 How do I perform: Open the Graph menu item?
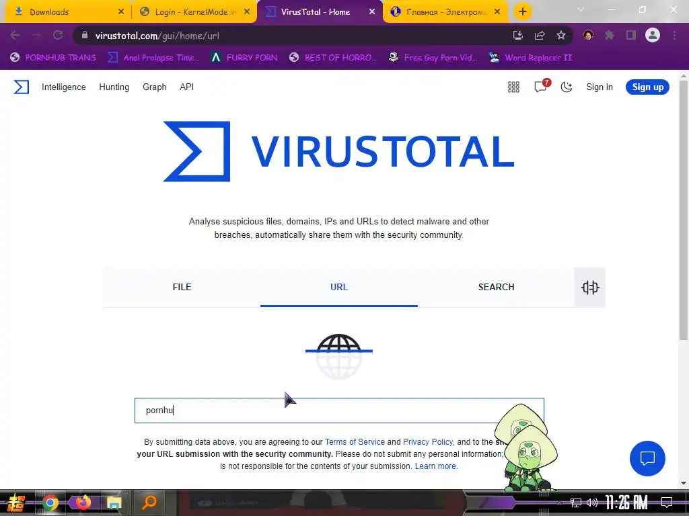155,87
